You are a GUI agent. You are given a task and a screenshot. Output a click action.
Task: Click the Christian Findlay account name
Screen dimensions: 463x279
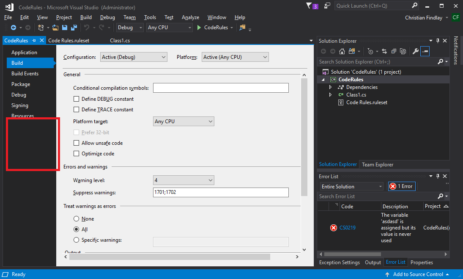[x=424, y=18]
